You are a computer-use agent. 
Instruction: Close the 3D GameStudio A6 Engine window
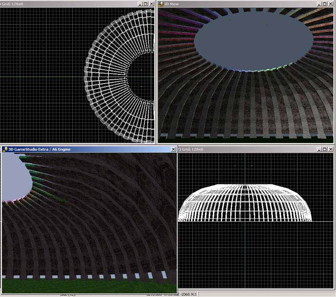point(173,149)
